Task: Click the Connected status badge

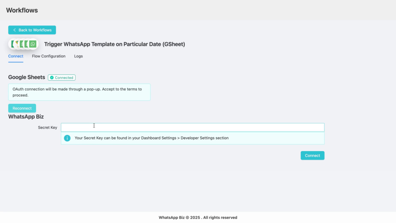Action: tap(61, 77)
